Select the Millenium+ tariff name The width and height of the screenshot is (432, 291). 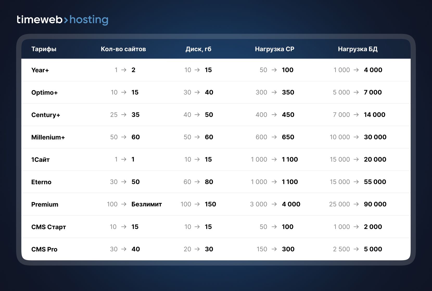tap(48, 137)
